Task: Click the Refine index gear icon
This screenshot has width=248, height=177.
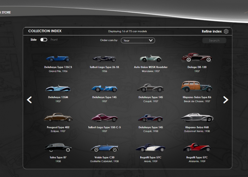Action: point(226,31)
